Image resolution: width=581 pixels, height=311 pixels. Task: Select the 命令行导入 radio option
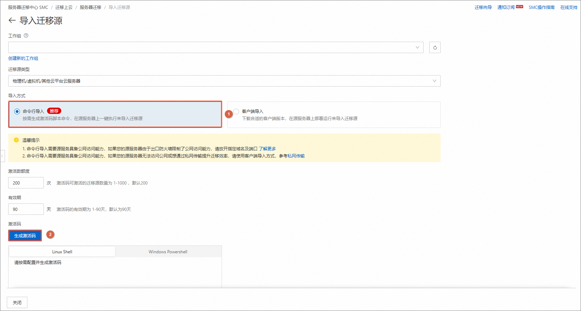point(17,112)
